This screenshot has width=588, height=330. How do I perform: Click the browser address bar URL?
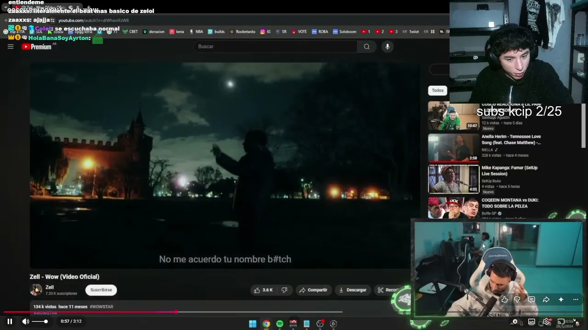[93, 21]
